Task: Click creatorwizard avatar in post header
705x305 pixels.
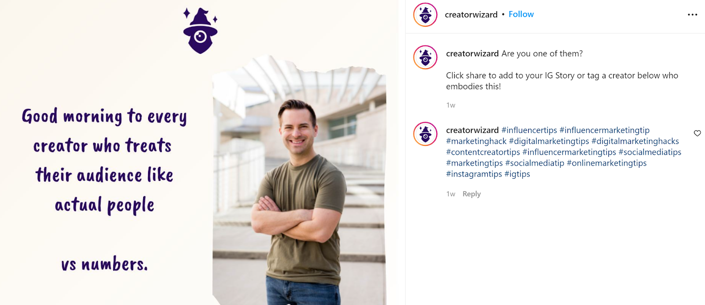Action: pos(425,15)
